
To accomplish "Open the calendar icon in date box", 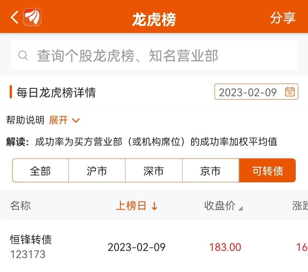I will (x=290, y=92).
